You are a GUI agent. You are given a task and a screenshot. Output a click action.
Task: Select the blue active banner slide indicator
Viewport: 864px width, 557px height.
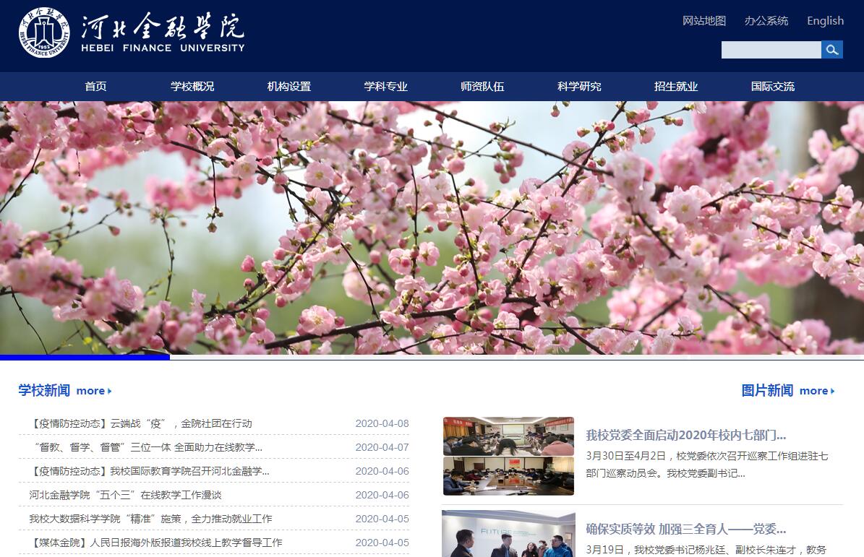pos(85,357)
